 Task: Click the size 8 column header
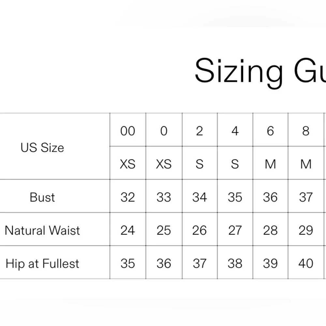tap(305, 131)
